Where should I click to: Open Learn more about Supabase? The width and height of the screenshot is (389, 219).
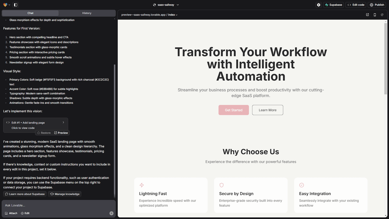coord(25,194)
